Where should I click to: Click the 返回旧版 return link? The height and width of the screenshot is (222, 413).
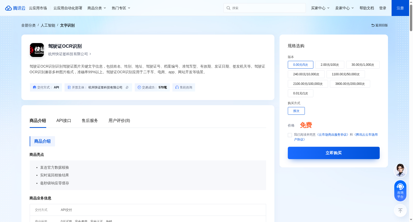pyautogui.click(x=379, y=25)
